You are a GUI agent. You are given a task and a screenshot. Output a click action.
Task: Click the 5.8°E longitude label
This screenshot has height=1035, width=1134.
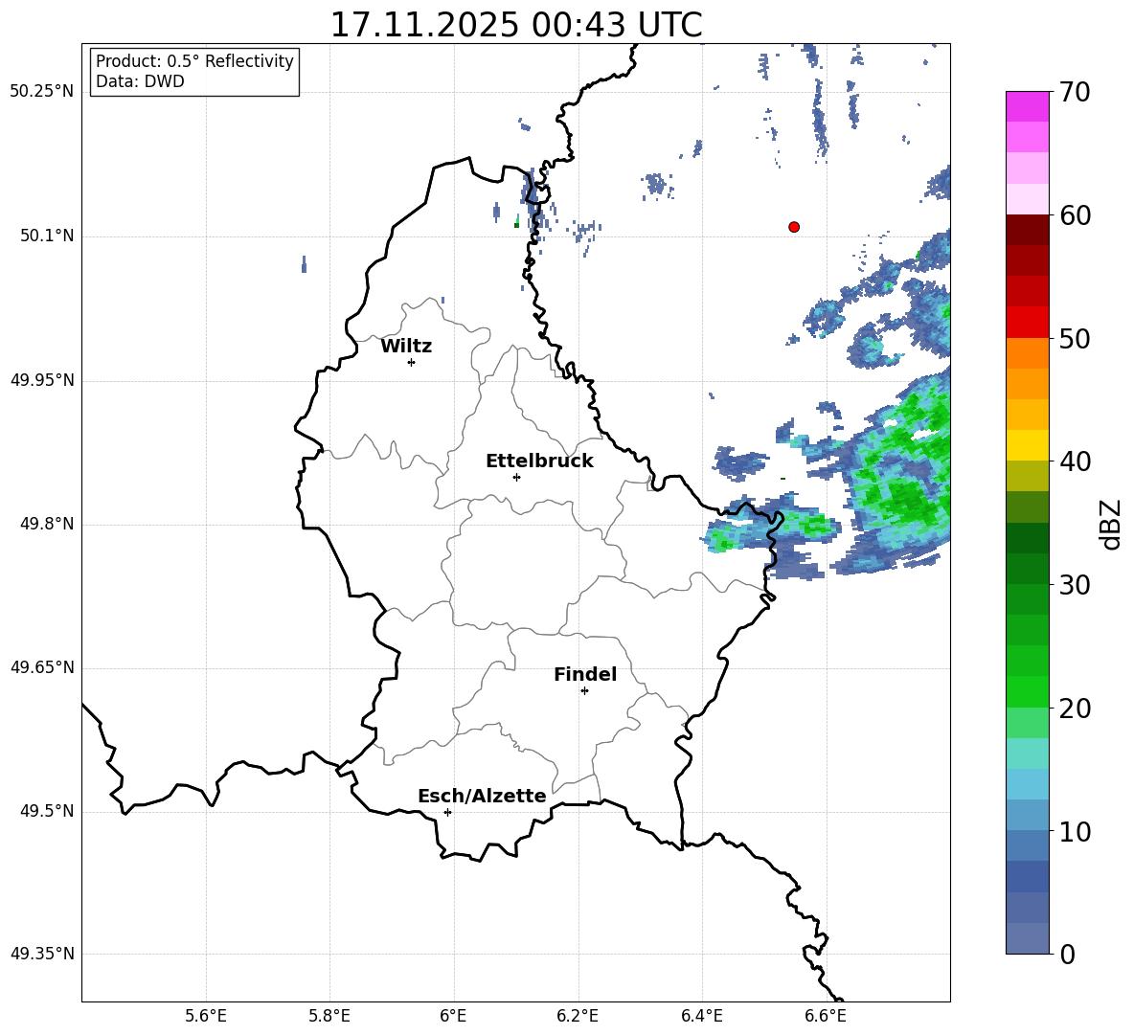[x=329, y=1016]
